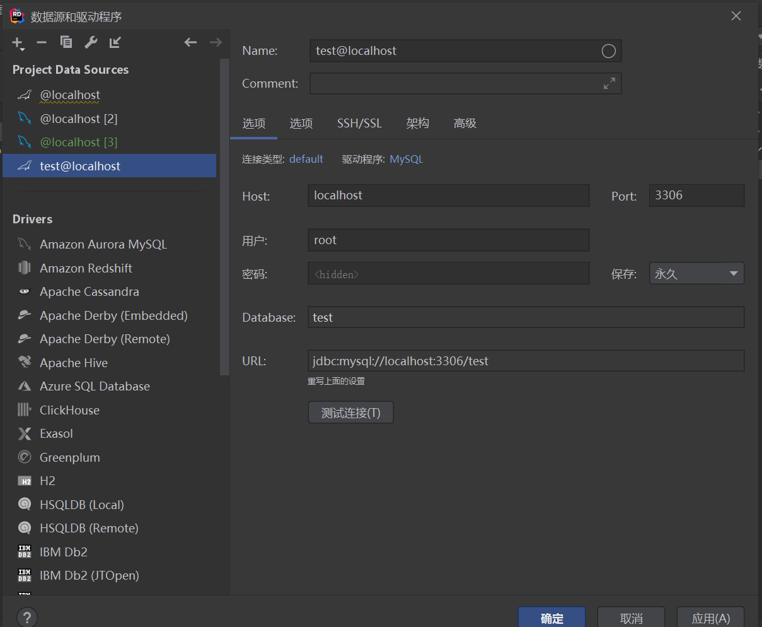Click the Comment input field
The height and width of the screenshot is (627, 762).
[466, 83]
